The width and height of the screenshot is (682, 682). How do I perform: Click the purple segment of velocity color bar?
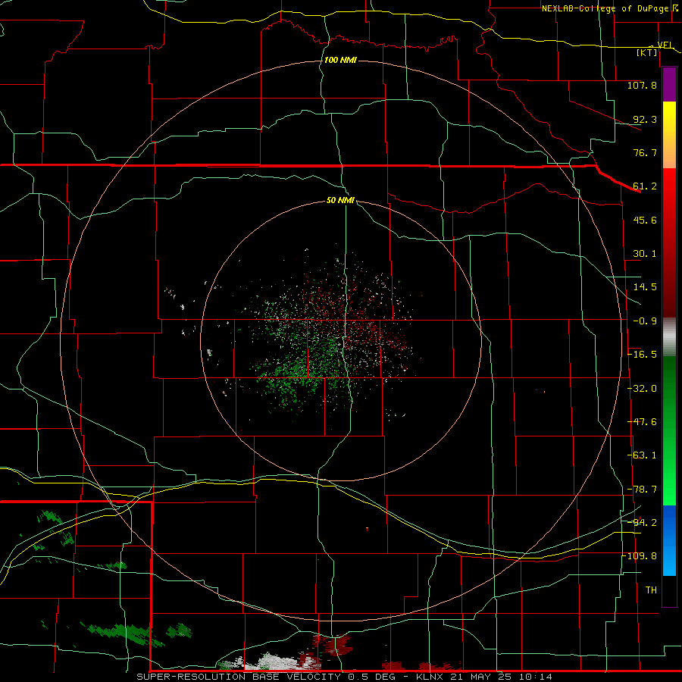669,84
